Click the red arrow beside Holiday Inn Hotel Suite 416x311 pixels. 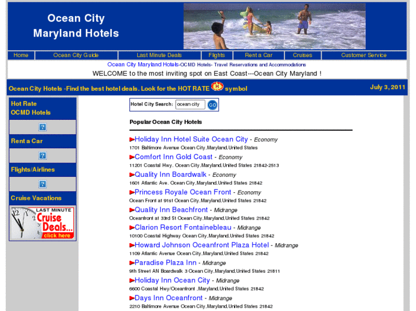(x=132, y=139)
